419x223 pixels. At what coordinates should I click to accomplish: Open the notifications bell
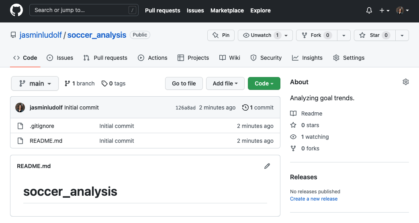click(x=369, y=10)
